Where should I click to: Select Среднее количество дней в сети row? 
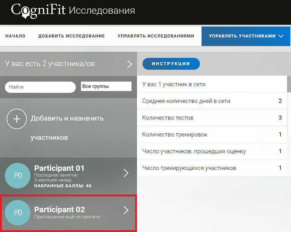coord(211,101)
